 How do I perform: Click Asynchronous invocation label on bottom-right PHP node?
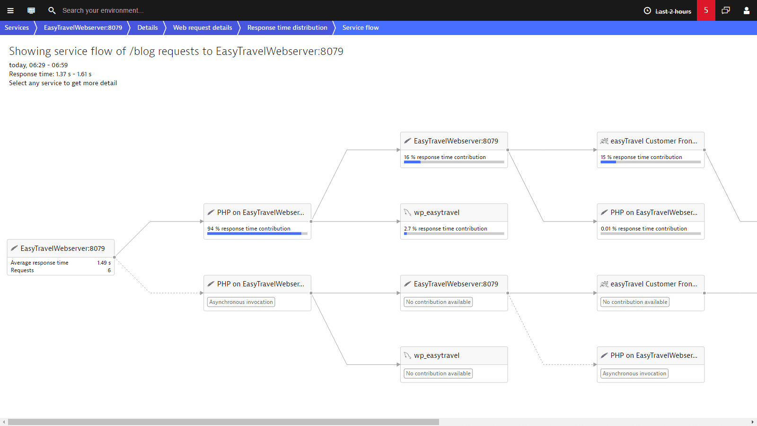(634, 373)
